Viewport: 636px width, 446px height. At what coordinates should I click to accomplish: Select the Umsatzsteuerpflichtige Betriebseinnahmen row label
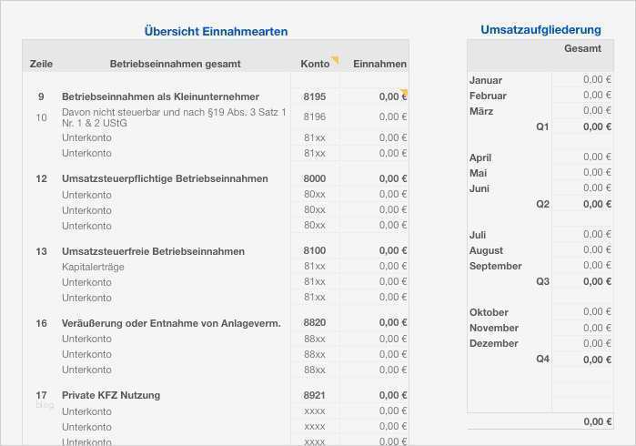[165, 178]
